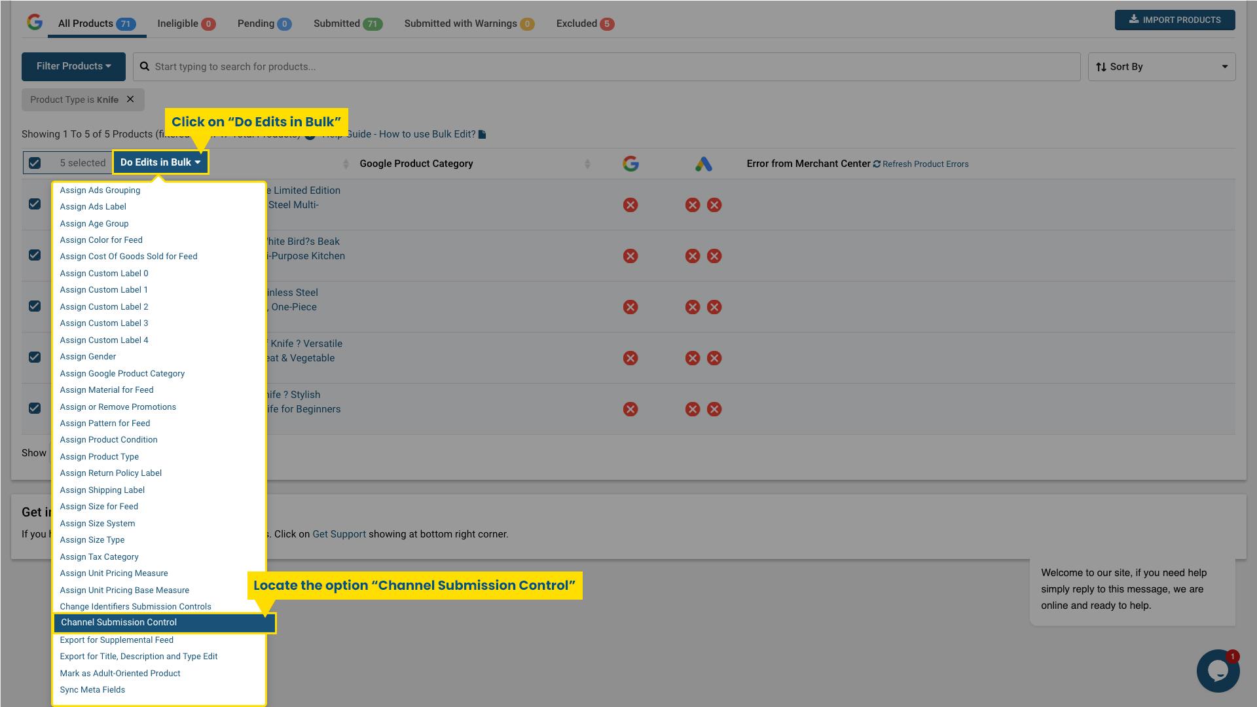The image size is (1257, 707).
Task: Expand the Filter Products dropdown
Action: click(x=73, y=66)
